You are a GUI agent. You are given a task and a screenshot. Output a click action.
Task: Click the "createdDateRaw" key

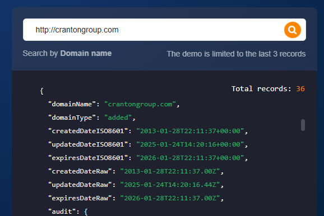coord(80,171)
